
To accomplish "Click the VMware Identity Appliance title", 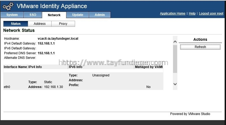I will coord(52,6).
